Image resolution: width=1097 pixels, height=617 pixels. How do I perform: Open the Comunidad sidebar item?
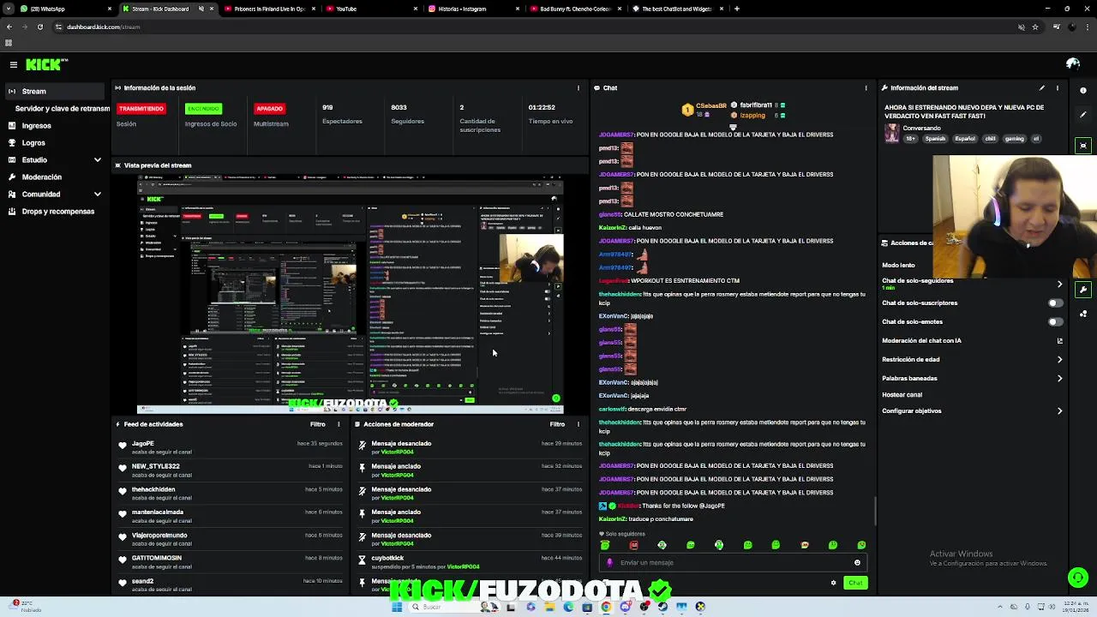point(53,194)
